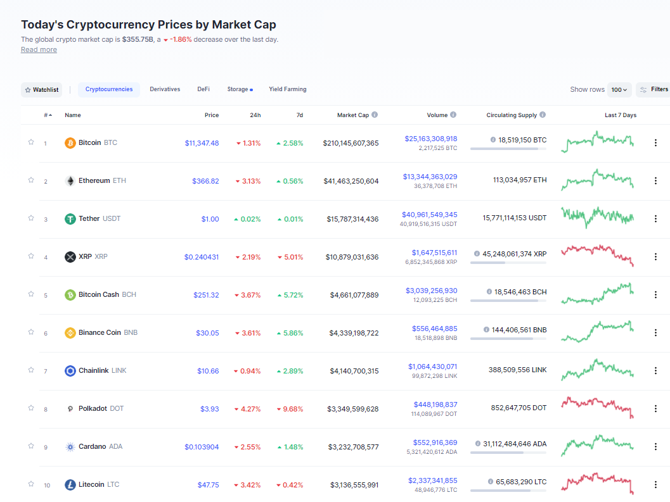Sort the table by rank number column
The image size is (670, 502).
(48, 115)
